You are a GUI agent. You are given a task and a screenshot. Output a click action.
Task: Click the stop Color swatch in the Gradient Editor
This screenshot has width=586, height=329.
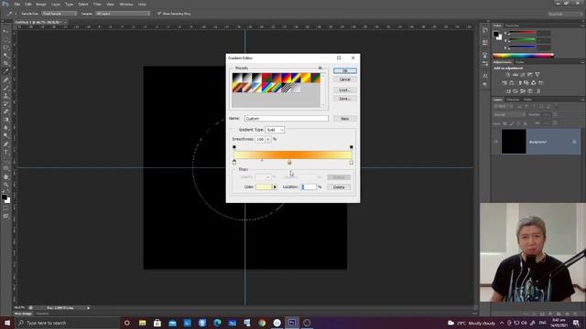tap(264, 186)
